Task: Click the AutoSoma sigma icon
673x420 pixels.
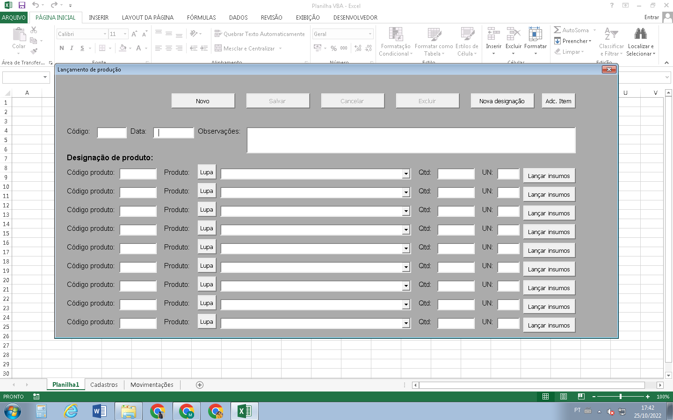Action: coord(557,30)
